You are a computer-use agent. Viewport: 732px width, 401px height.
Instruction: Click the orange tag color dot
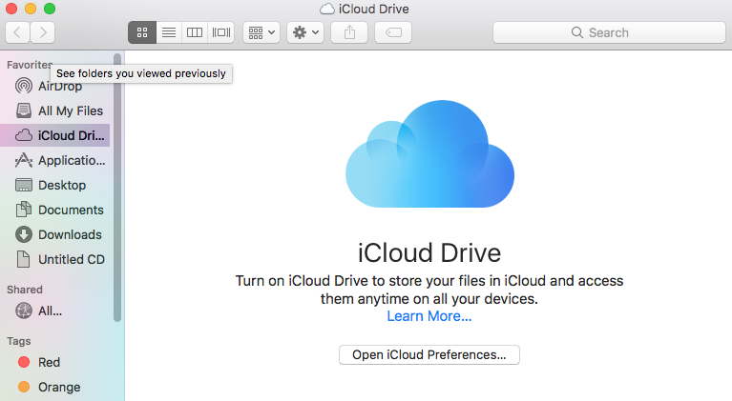click(24, 387)
